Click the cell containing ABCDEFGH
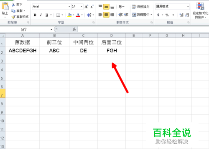Image resolution: width=209 pixels, height=158 pixels. tap(23, 51)
